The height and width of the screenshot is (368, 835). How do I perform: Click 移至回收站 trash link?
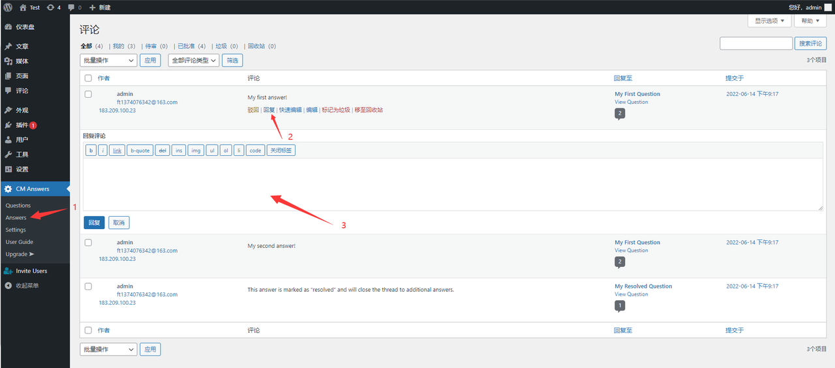click(369, 110)
